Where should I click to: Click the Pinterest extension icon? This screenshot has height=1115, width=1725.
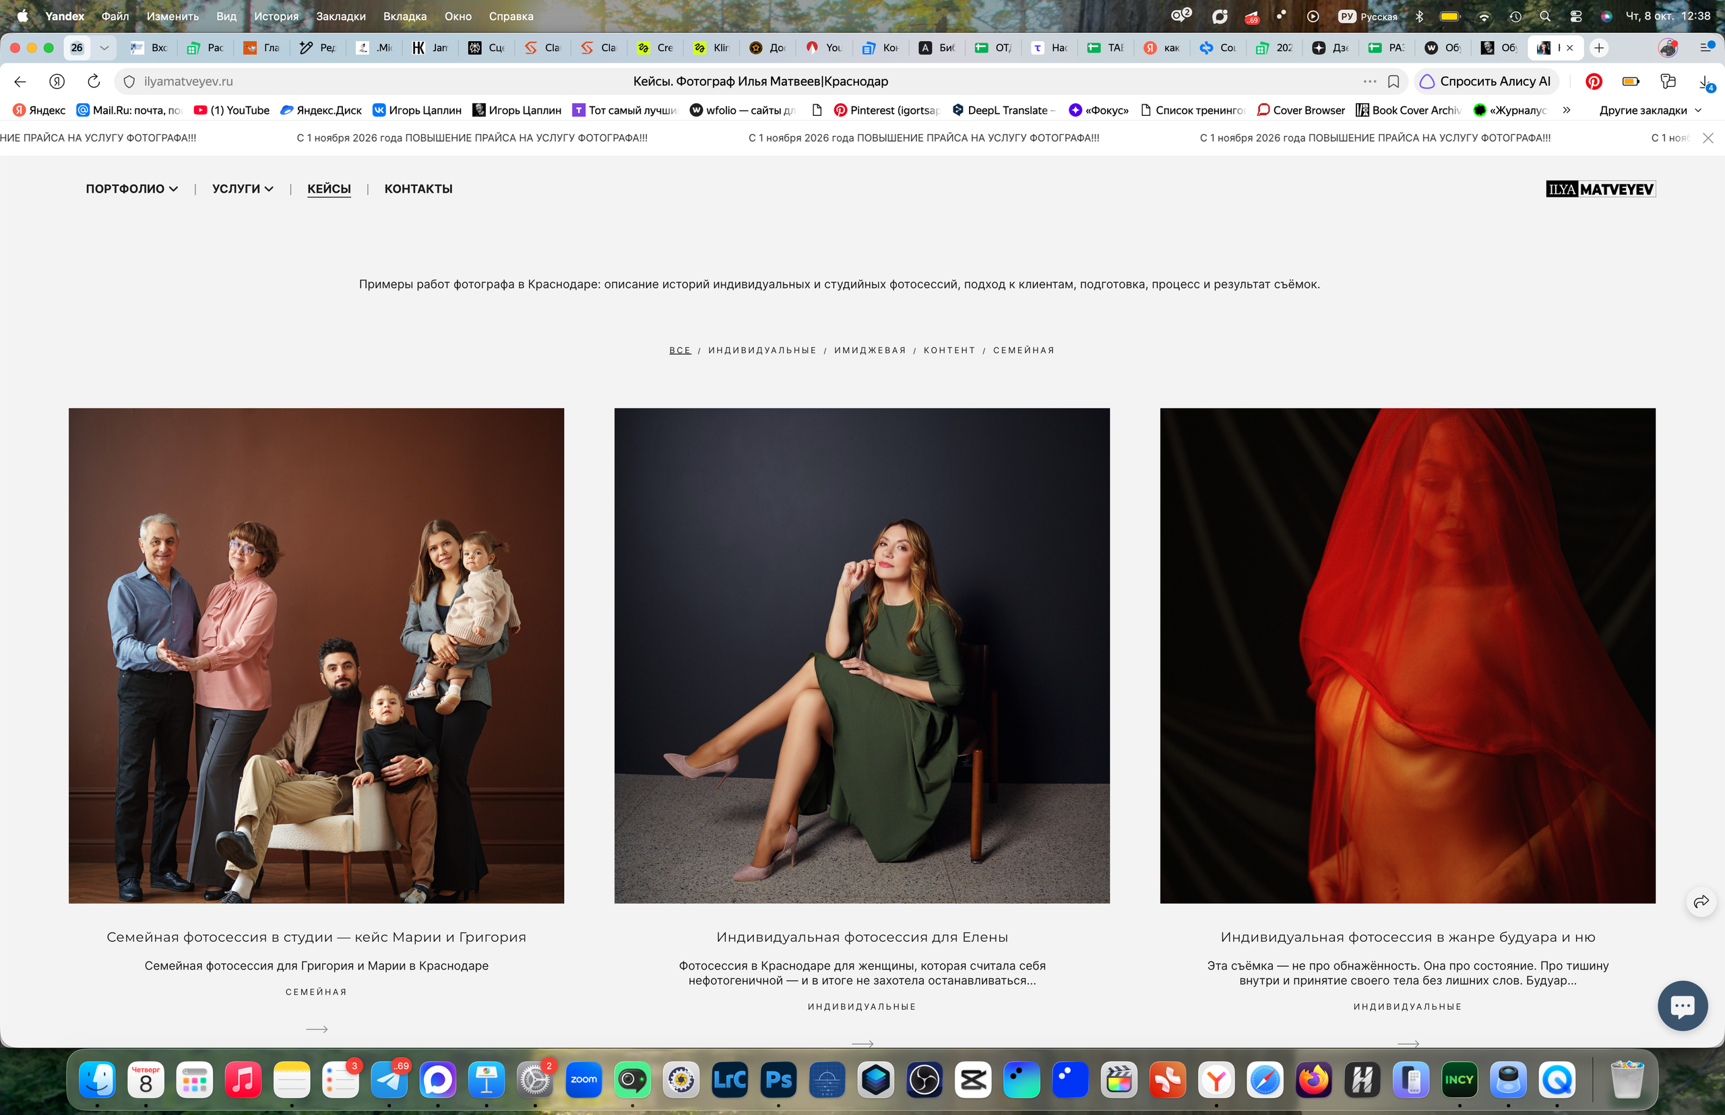point(1594,82)
